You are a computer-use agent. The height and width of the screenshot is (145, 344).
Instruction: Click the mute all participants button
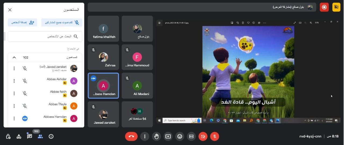[x=62, y=23]
